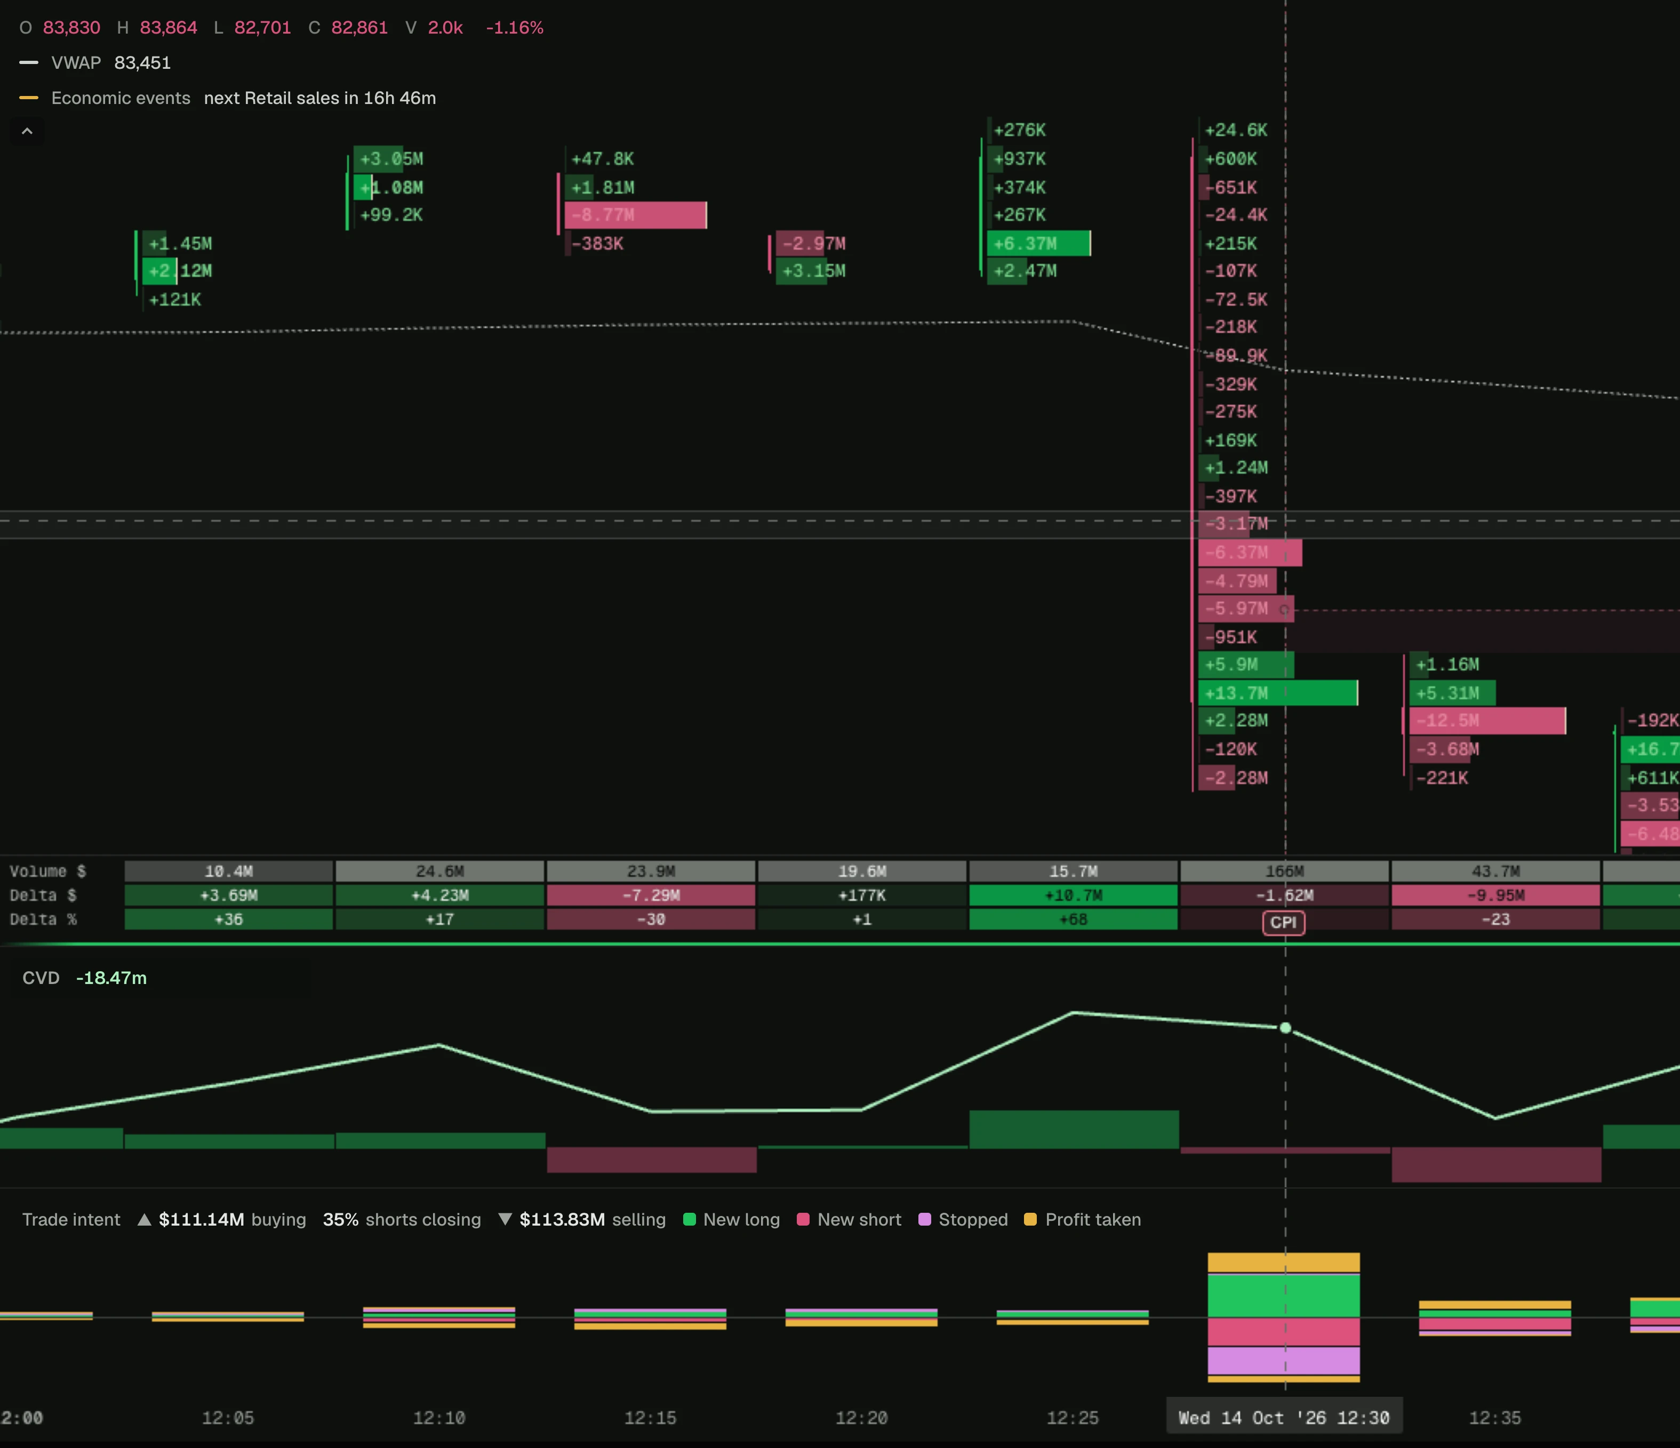1680x1448 pixels.
Task: Open the Economic events indicator legend
Action: (x=227, y=98)
